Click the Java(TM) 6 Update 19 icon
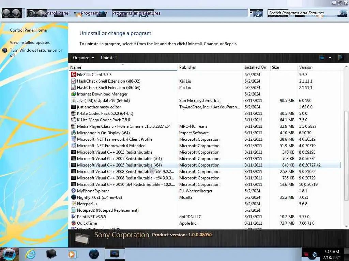The width and height of the screenshot is (349, 261). pos(74,100)
